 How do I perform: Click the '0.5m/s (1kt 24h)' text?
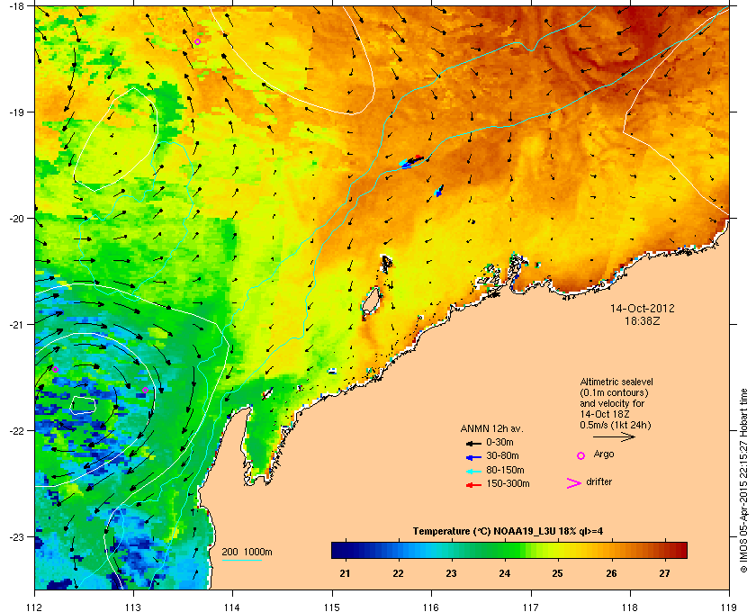pos(616,426)
